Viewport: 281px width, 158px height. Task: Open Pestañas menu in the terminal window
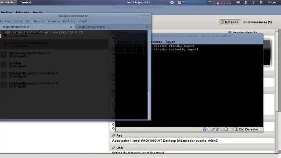click(x=69, y=21)
